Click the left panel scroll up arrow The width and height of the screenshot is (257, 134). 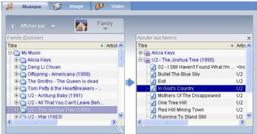coord(121,46)
